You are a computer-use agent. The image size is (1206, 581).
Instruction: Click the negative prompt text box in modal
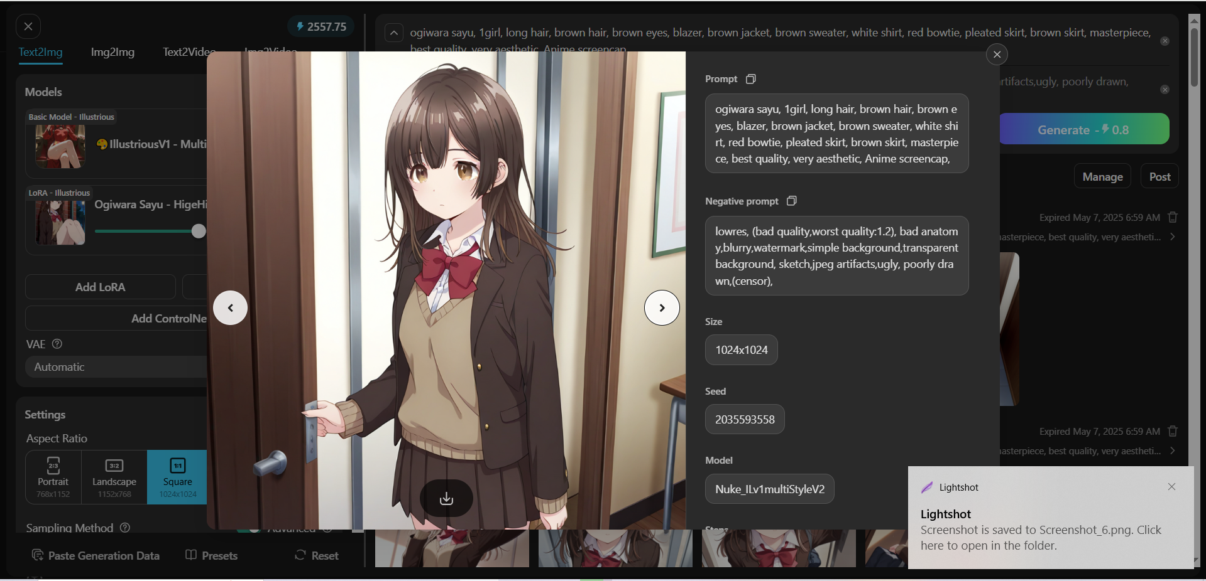point(836,256)
